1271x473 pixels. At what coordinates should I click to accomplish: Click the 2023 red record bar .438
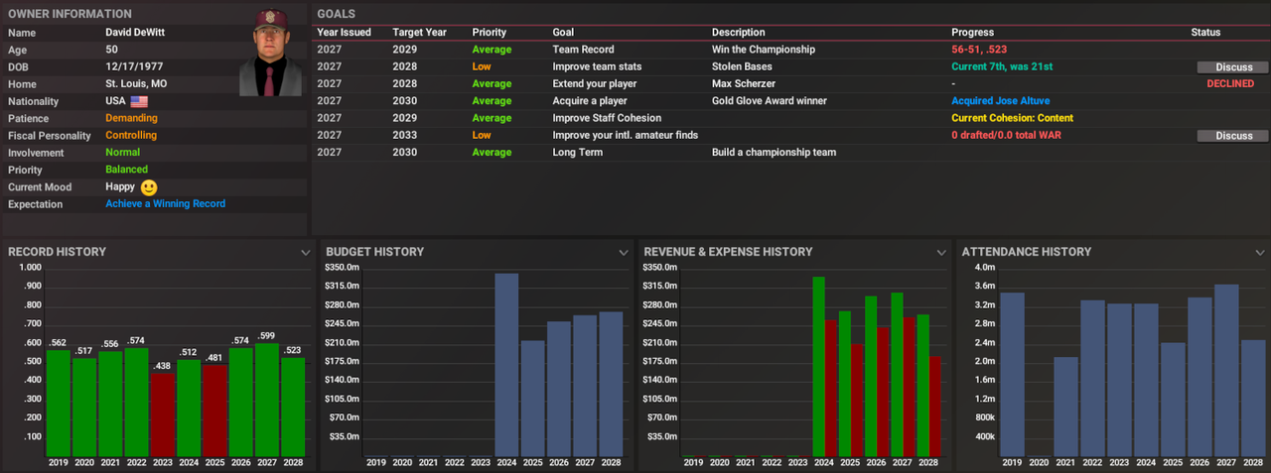pos(162,414)
